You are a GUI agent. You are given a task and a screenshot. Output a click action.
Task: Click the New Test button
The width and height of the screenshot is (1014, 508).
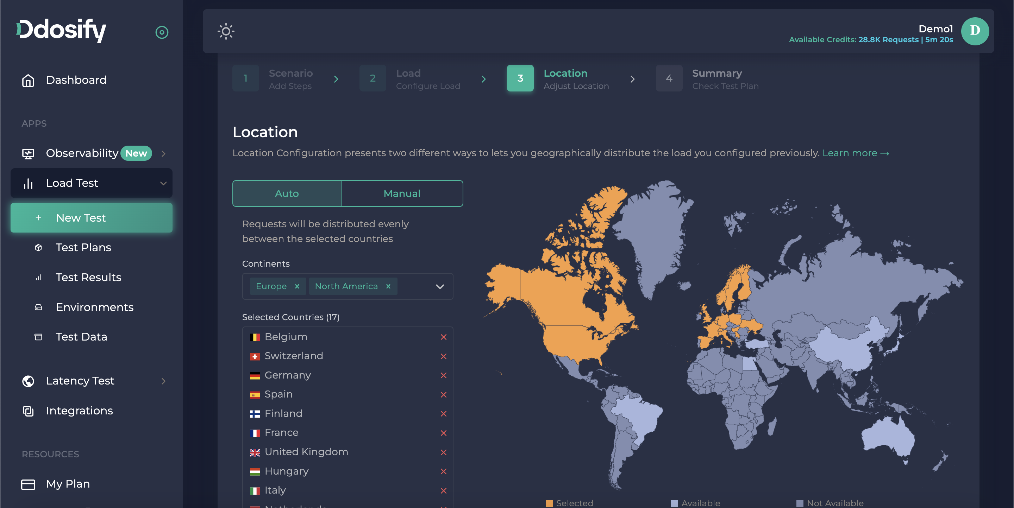(91, 218)
